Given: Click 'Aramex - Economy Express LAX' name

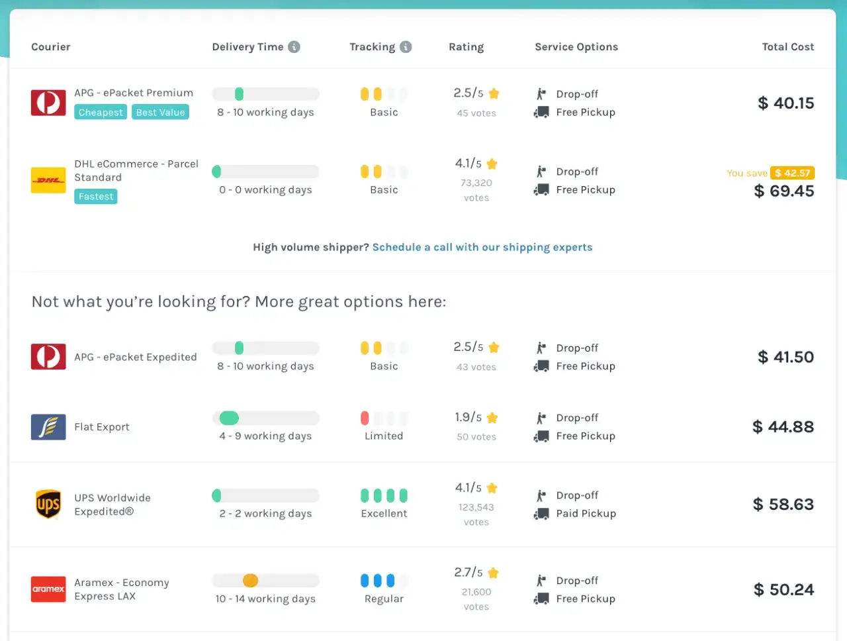Looking at the screenshot, I should tap(122, 589).
